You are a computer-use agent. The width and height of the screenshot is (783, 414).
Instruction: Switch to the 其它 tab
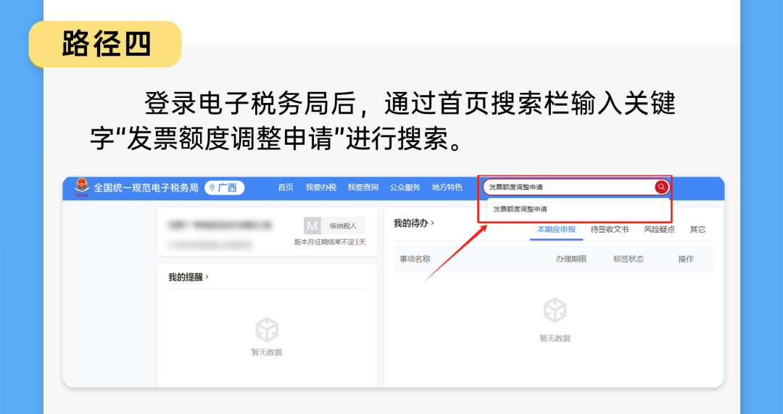pos(697,230)
